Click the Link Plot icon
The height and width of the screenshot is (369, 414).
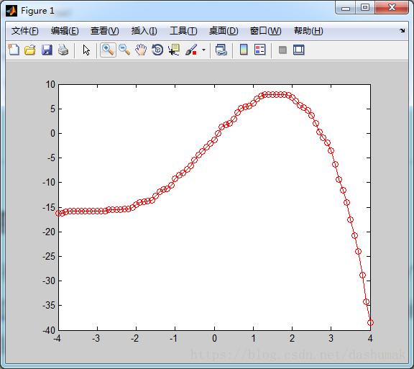coord(221,50)
